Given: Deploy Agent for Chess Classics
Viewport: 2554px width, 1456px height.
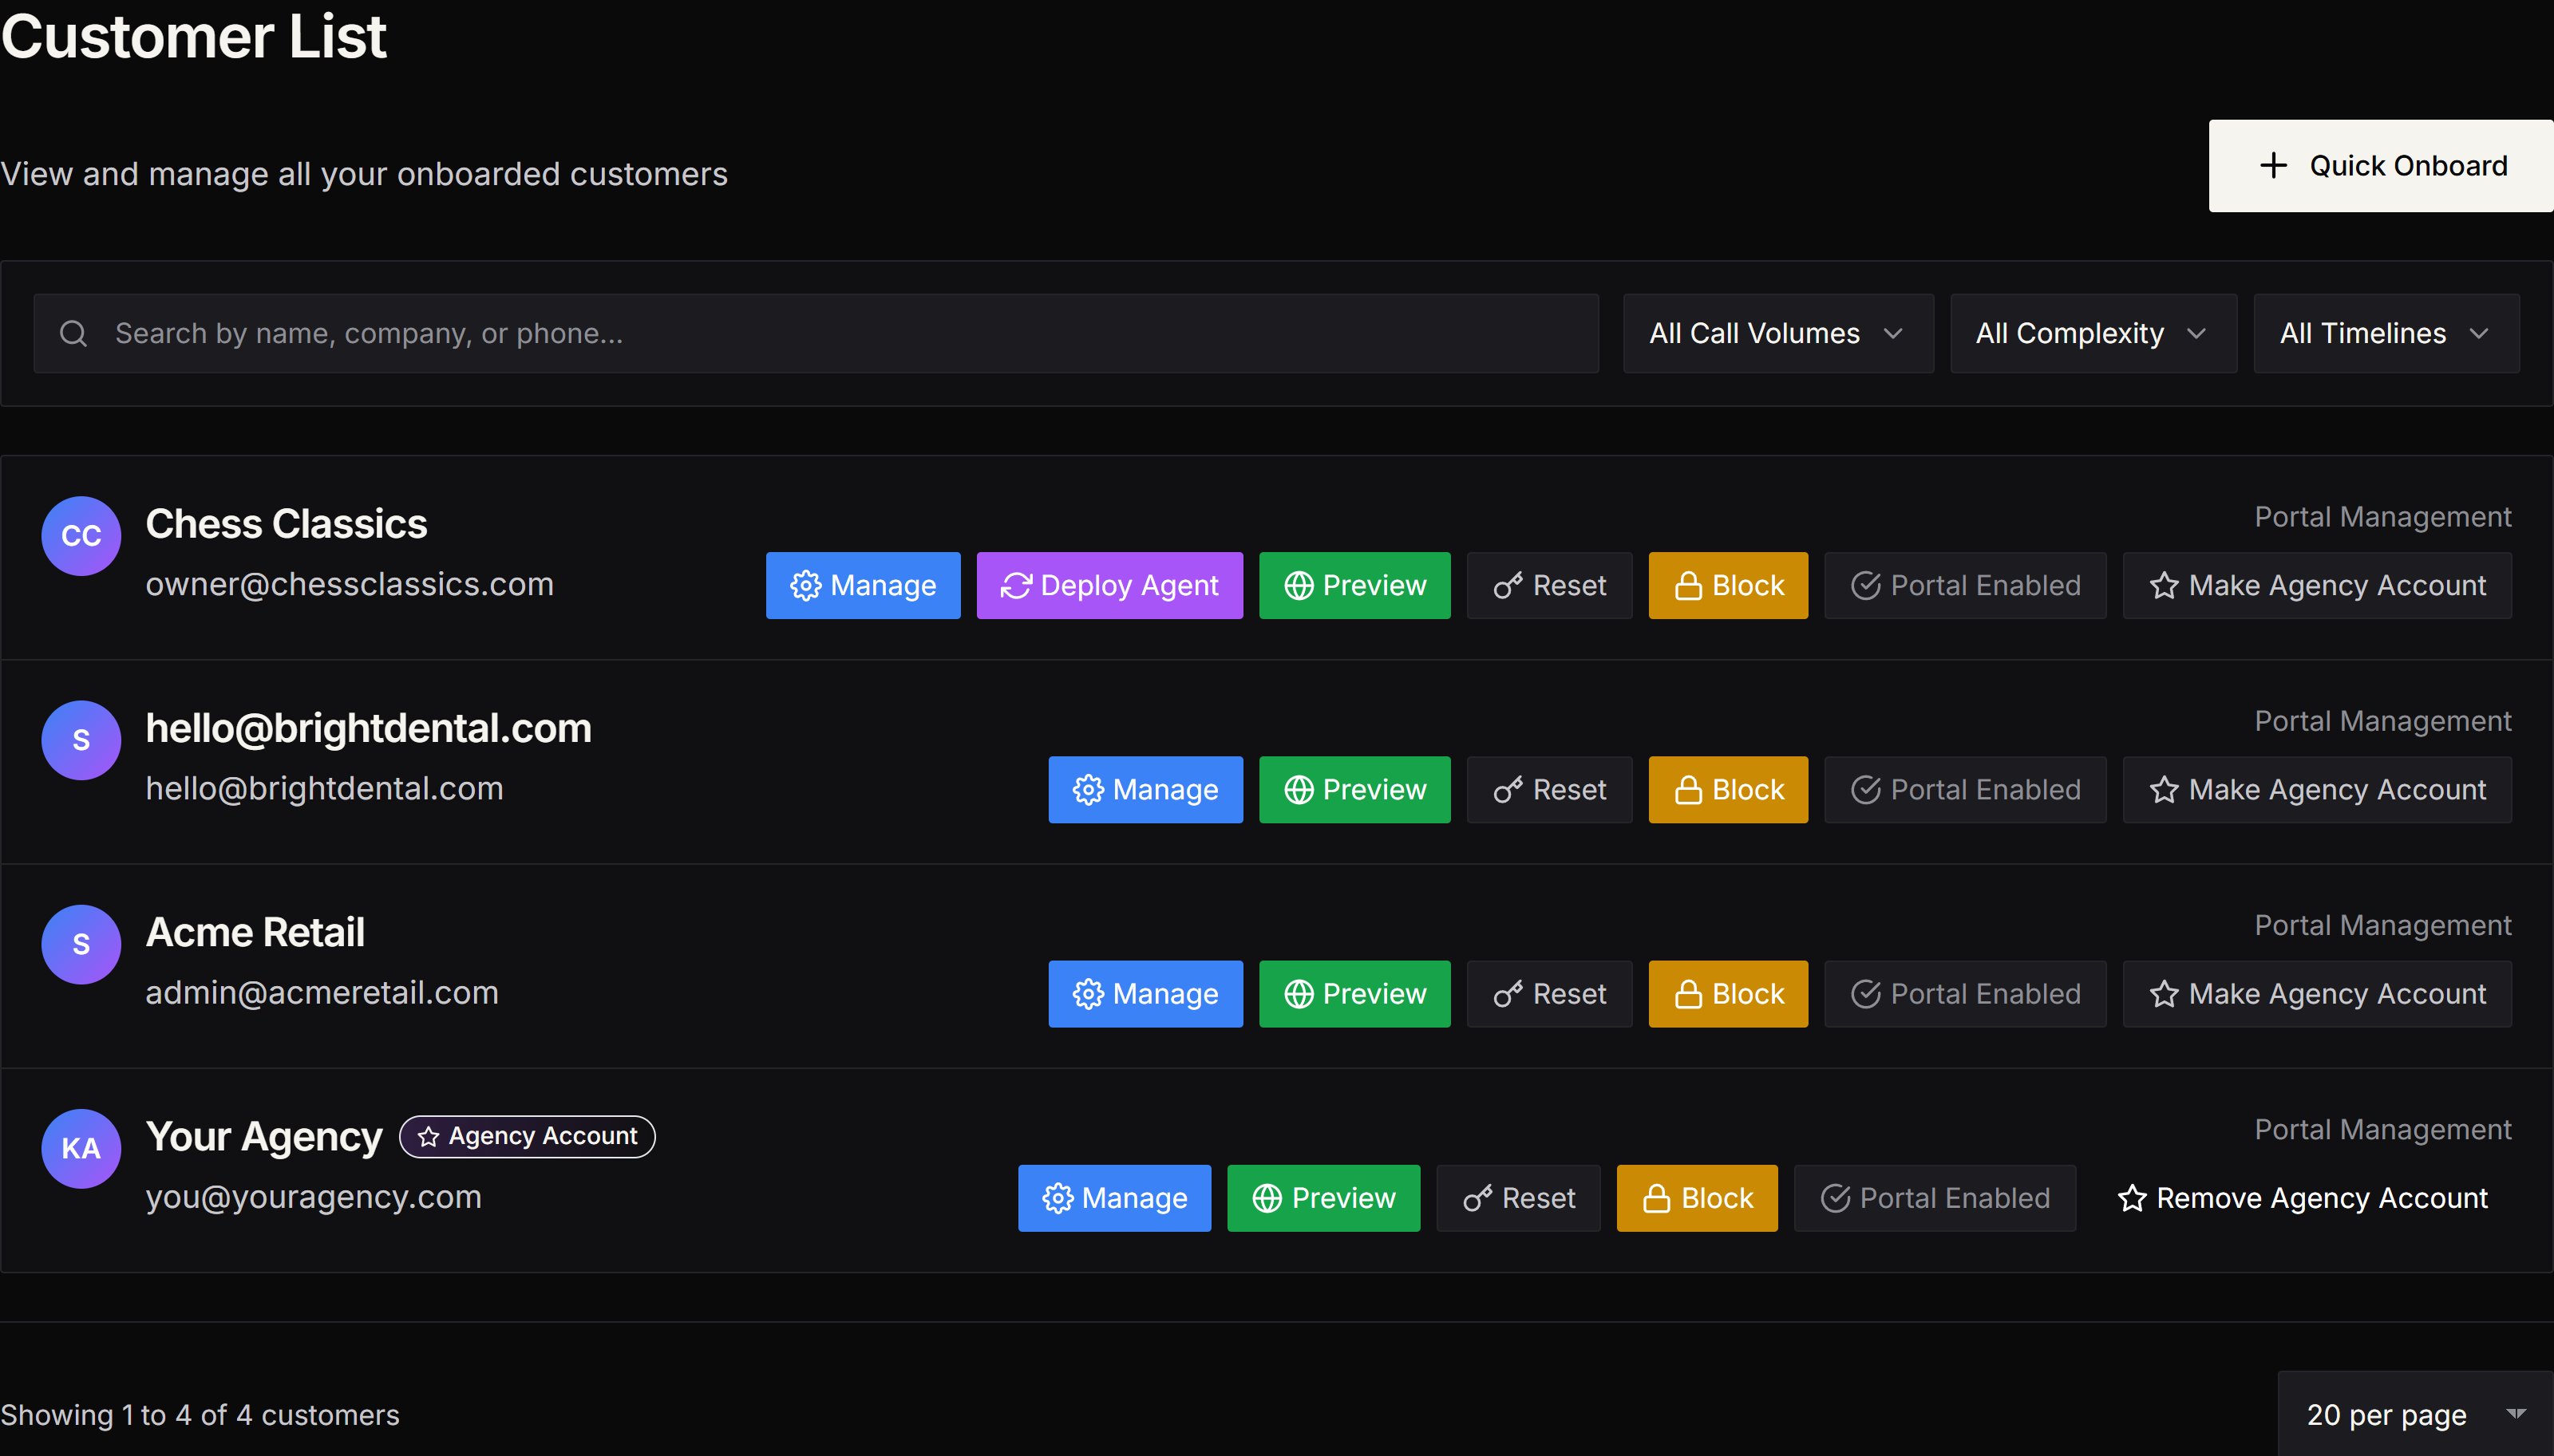Looking at the screenshot, I should [x=1109, y=585].
